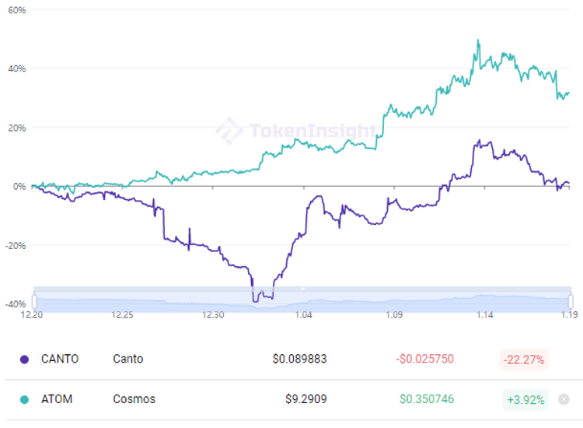583x428 pixels.
Task: Select the CANTO ticker symbol
Action: point(60,359)
